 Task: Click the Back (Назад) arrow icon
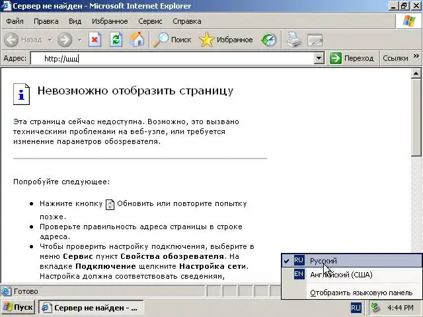[11, 40]
